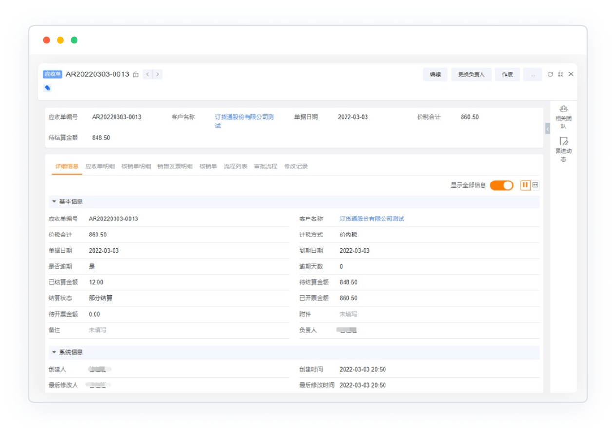616x436 pixels.
Task: Open the 相关团队 side panel
Action: click(x=563, y=117)
